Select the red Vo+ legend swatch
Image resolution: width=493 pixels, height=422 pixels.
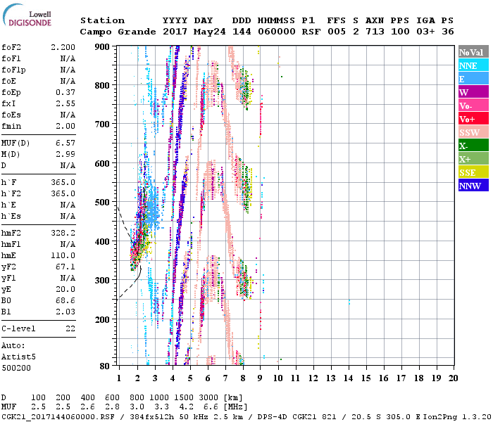tap(471, 119)
